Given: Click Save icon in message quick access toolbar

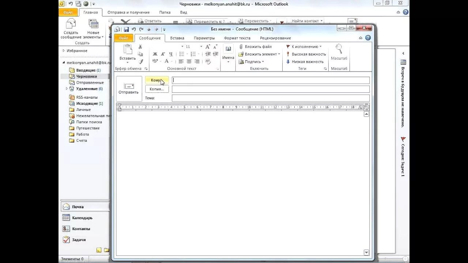Looking at the screenshot, I should tap(126, 29).
